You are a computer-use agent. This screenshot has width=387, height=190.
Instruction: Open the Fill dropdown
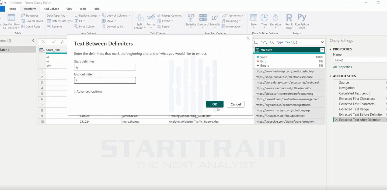[79, 21]
